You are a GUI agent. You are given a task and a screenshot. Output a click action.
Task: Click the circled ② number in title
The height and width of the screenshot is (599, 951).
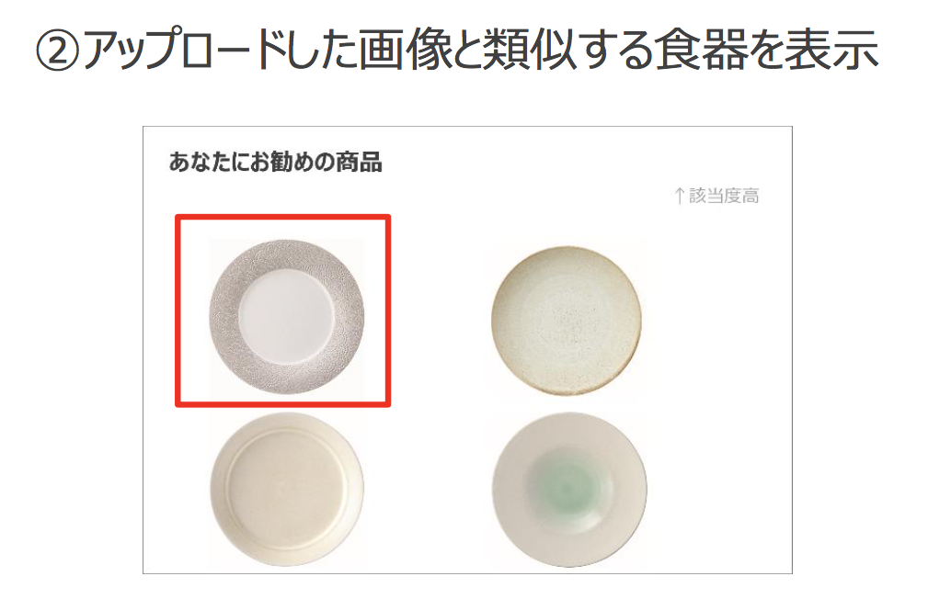point(57,51)
